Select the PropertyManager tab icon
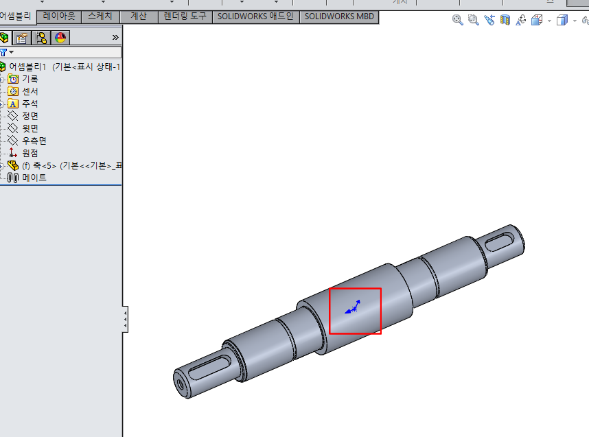Image resolution: width=589 pixels, height=437 pixels. [21, 37]
